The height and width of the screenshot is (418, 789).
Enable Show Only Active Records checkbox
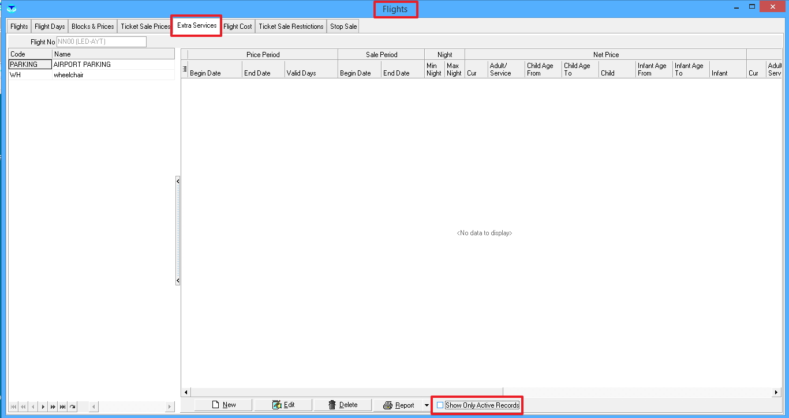tap(440, 405)
